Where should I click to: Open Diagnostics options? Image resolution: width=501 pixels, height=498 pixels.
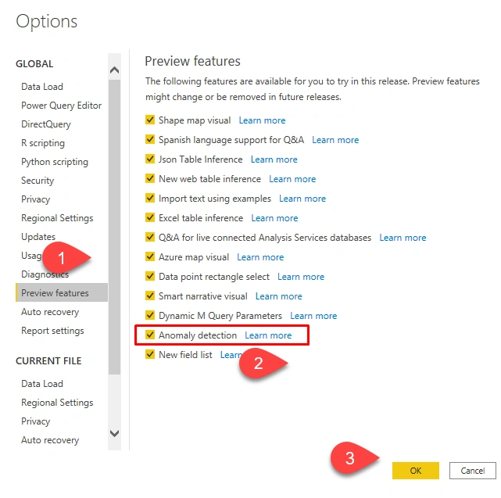45,274
